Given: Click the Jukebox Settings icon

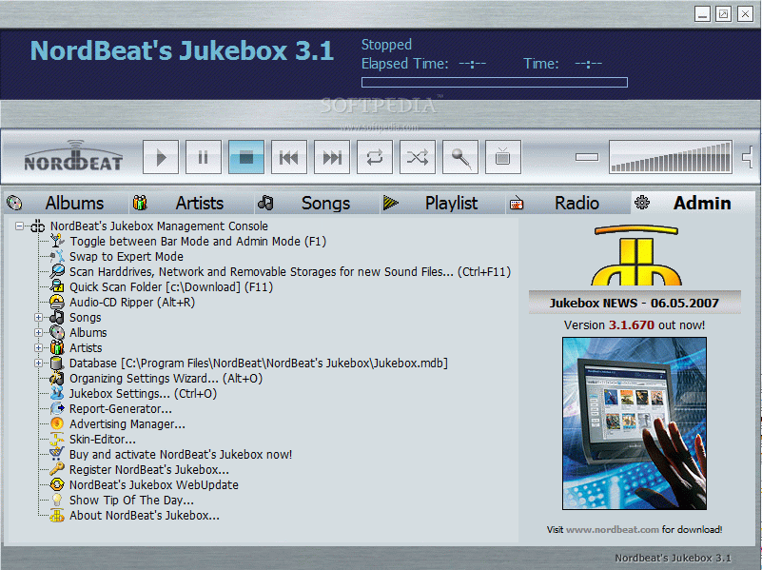Looking at the screenshot, I should 57,394.
